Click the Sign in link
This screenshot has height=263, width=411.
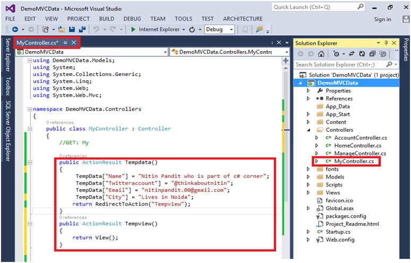pos(382,19)
